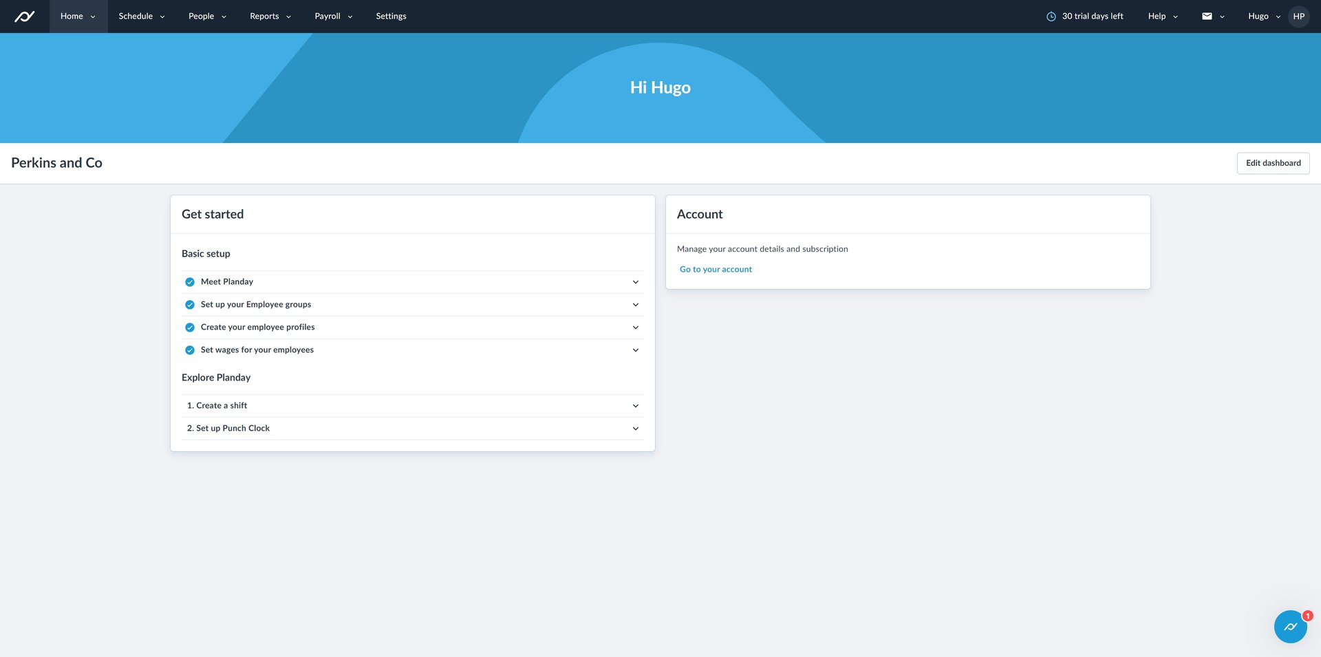Click the Account card heading
Screen dimensions: 1321x657
pyautogui.click(x=700, y=215)
